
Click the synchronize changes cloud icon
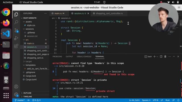click(x=28, y=100)
